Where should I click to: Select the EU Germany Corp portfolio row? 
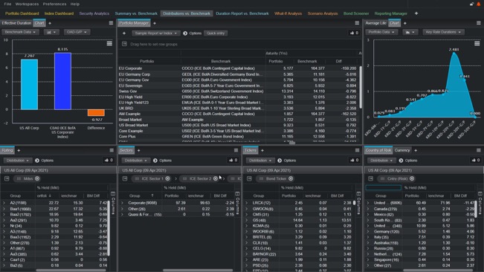(238, 74)
